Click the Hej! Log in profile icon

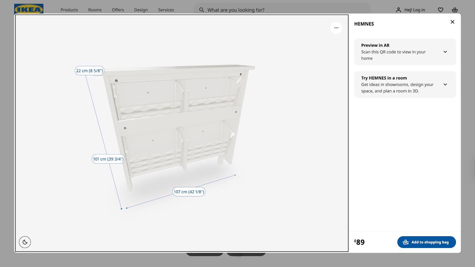pos(398,10)
